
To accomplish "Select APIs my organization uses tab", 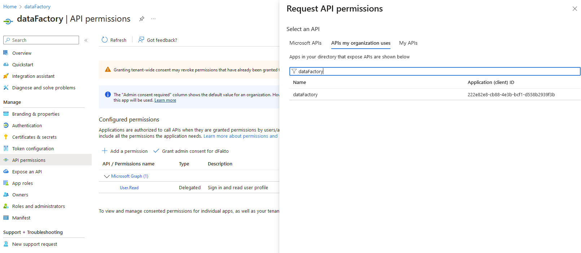I will pos(361,43).
